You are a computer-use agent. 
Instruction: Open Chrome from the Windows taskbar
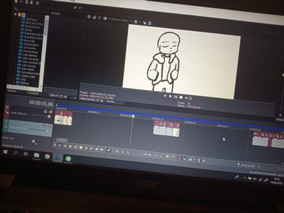click(x=47, y=156)
